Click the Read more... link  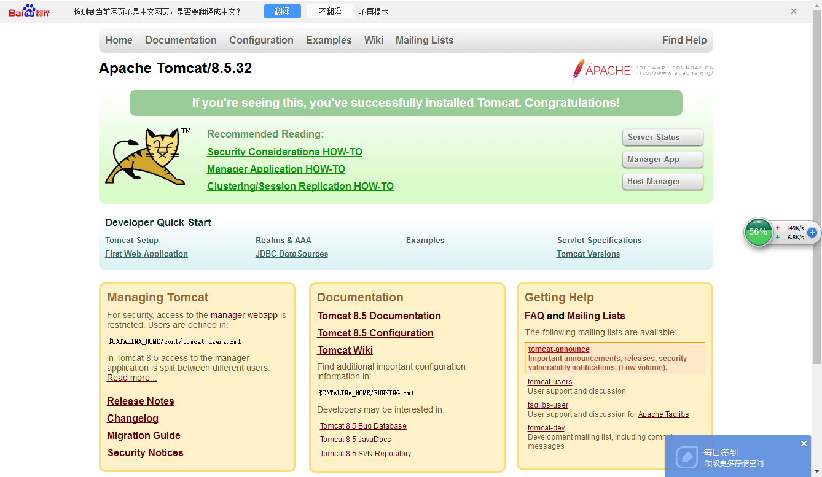131,378
